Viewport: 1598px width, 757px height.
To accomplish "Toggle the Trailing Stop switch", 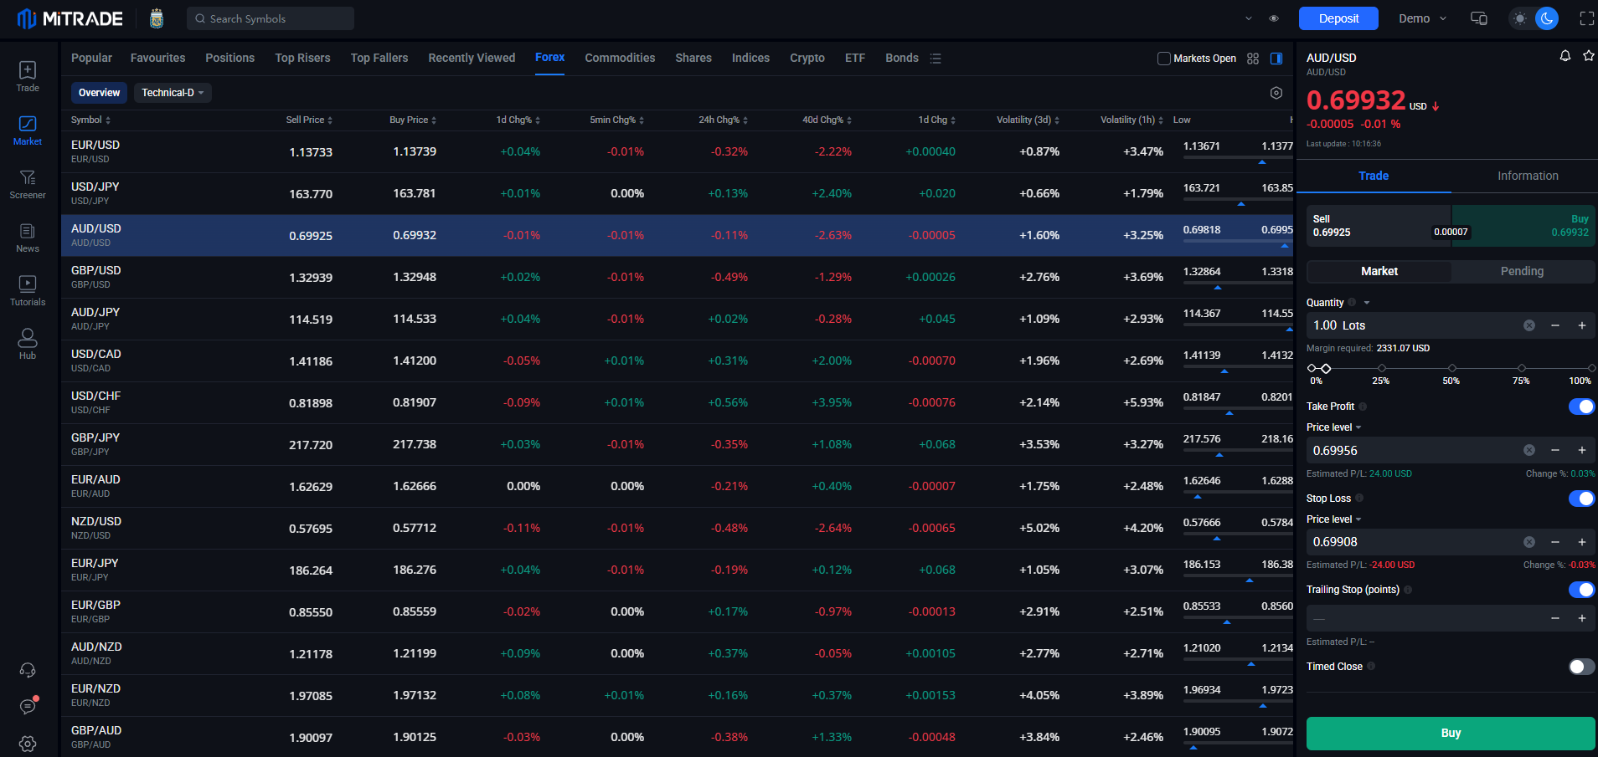I will pos(1581,590).
